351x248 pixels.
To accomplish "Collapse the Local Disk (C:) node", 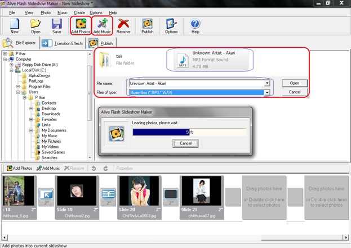I will click(x=12, y=70).
